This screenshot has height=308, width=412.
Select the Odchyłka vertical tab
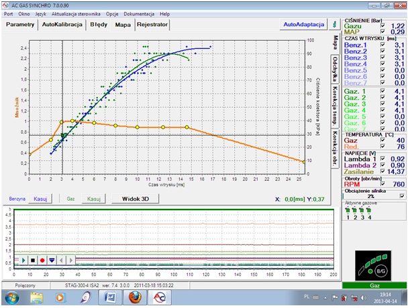(x=333, y=68)
